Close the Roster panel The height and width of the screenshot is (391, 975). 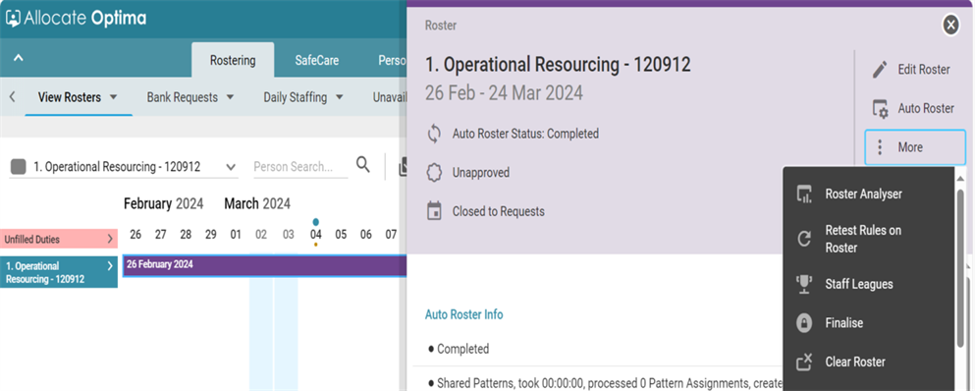point(950,25)
